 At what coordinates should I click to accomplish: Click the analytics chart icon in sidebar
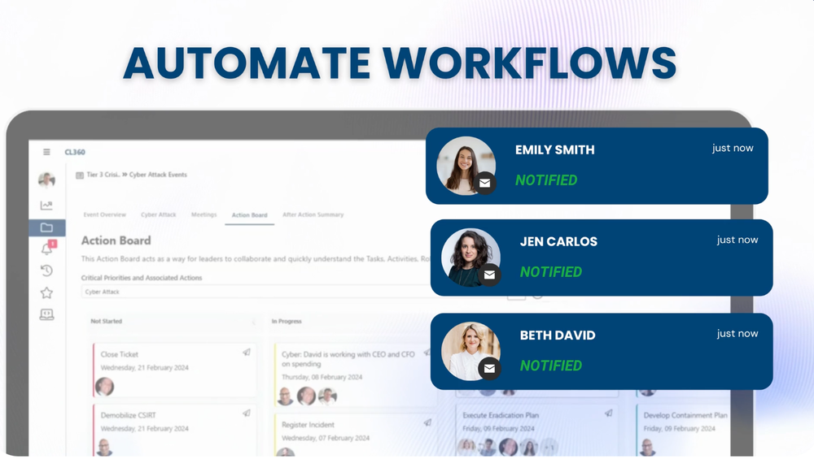(46, 206)
